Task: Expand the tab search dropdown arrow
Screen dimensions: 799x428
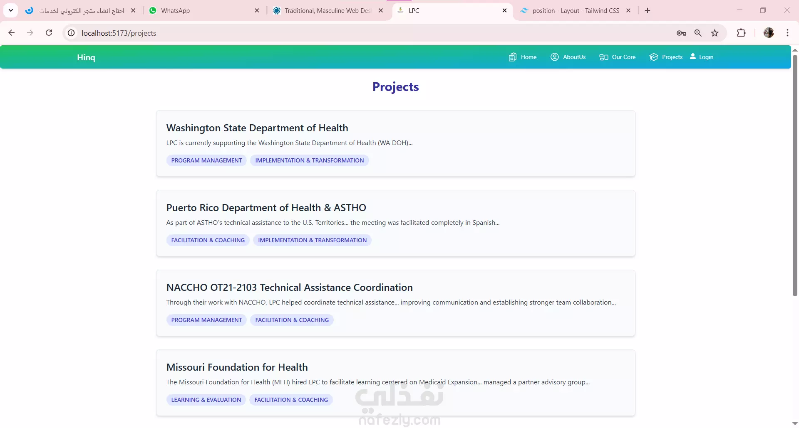Action: tap(11, 10)
